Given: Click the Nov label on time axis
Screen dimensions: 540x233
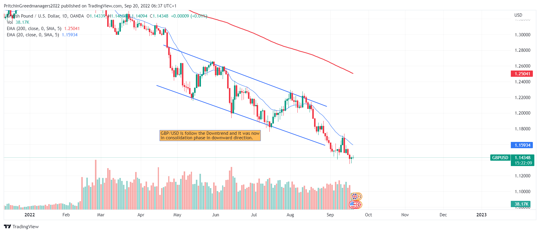Looking at the screenshot, I should click(405, 215).
